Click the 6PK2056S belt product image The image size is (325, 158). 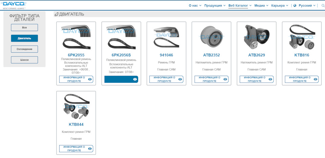click(x=121, y=37)
